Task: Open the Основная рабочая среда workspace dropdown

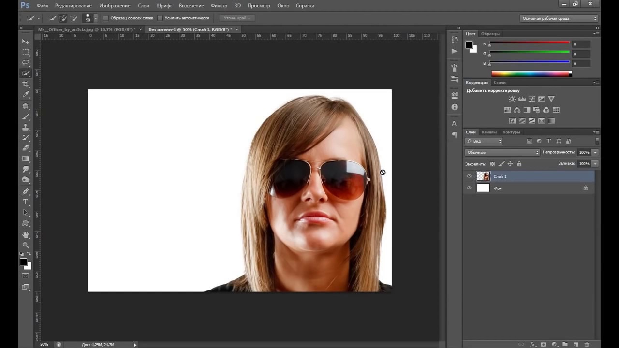Action: (x=559, y=18)
